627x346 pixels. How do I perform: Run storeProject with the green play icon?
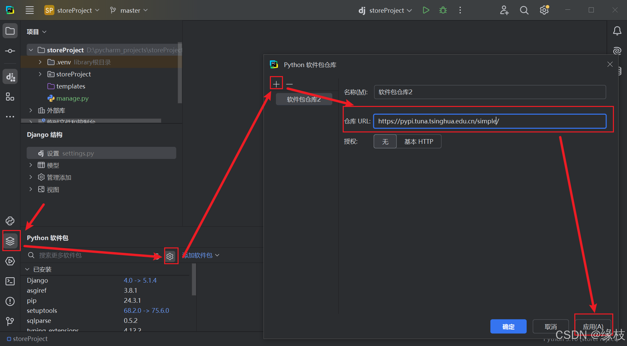point(426,10)
